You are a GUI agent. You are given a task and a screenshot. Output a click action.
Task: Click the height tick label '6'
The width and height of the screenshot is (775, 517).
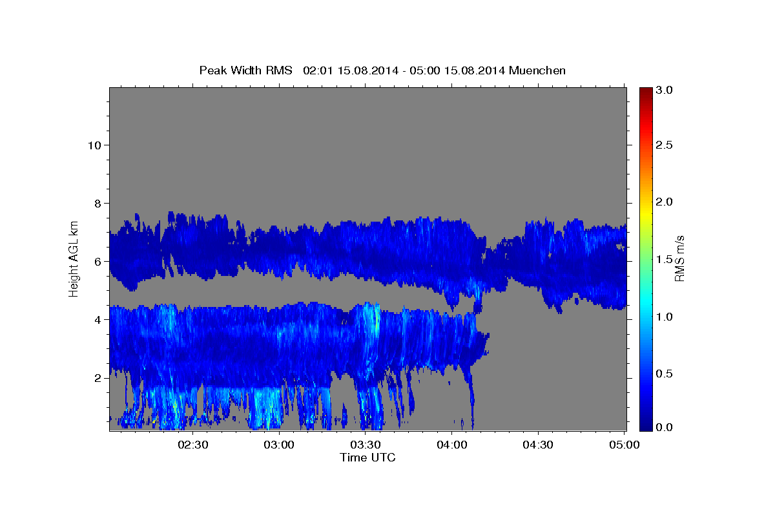pyautogui.click(x=98, y=262)
